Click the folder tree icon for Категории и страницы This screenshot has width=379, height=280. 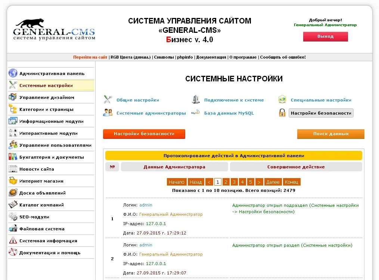(13, 109)
